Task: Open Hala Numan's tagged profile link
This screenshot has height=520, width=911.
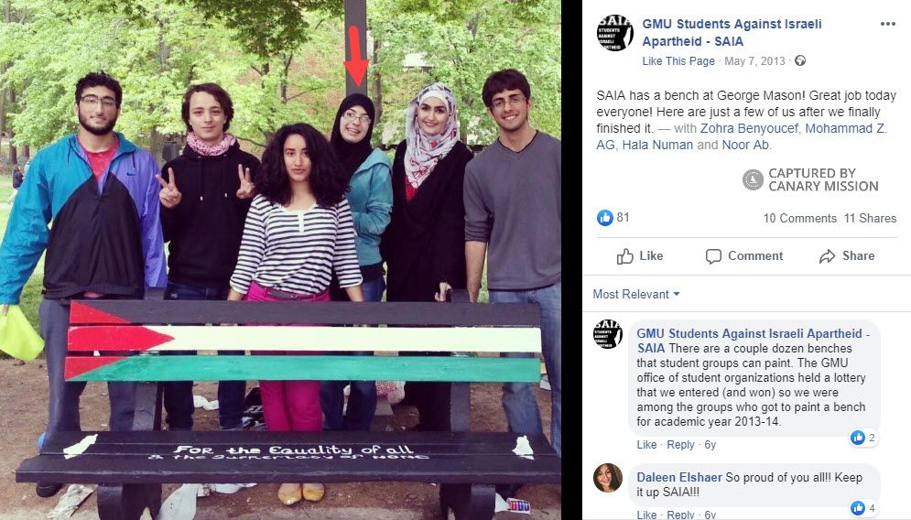Action: 657,145
